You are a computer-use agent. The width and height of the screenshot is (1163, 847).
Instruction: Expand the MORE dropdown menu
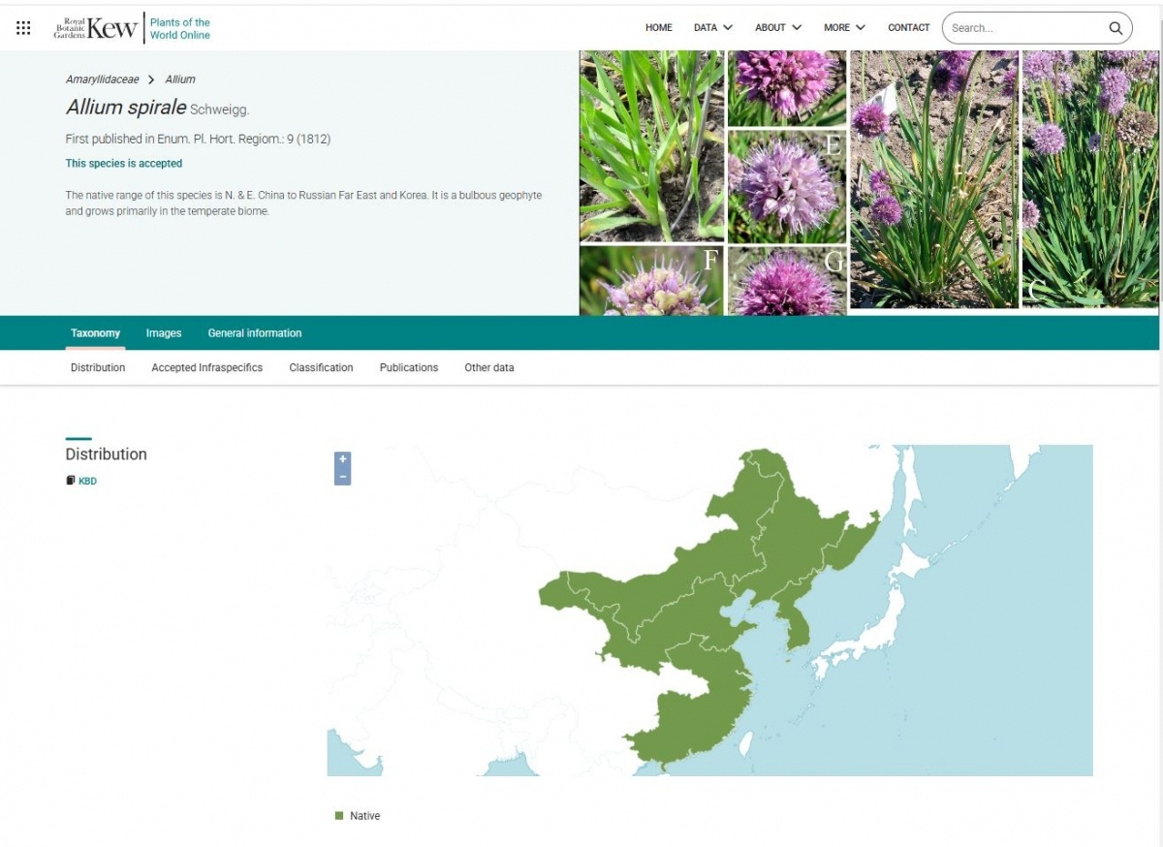844,28
